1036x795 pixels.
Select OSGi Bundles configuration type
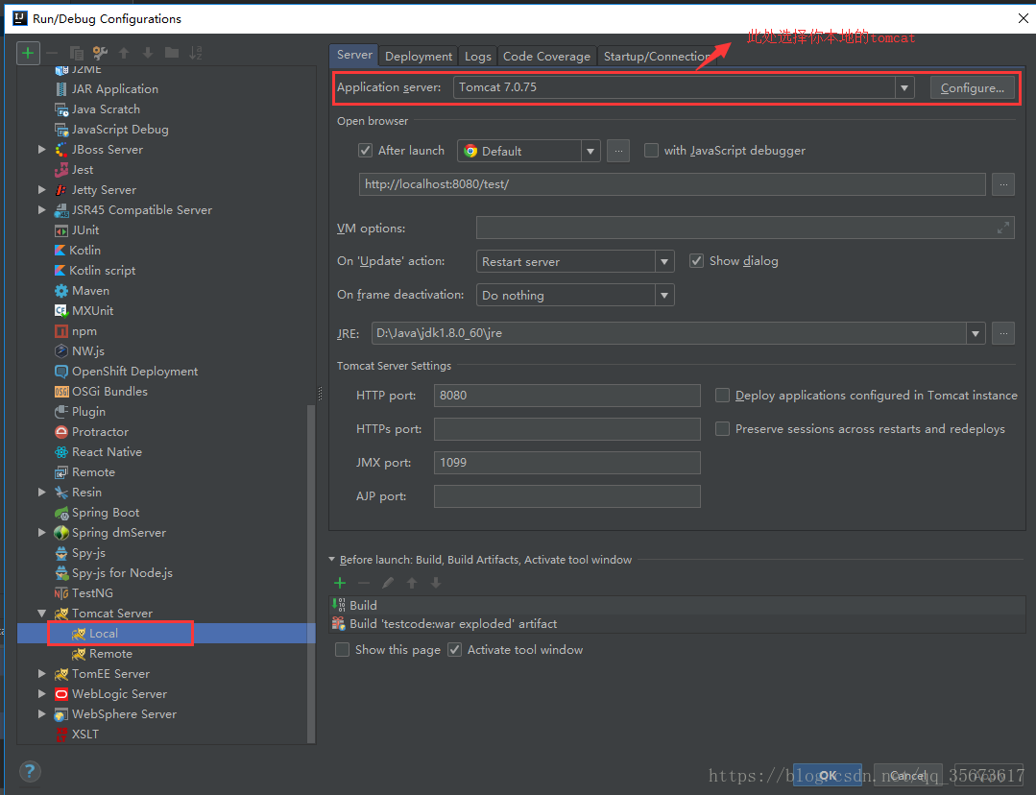(109, 391)
